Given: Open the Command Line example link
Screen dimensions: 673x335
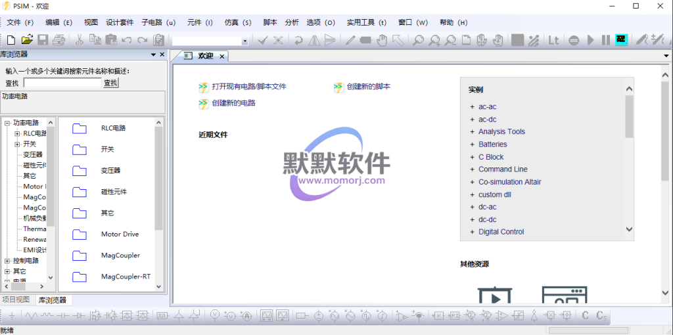Looking at the screenshot, I should point(503,169).
